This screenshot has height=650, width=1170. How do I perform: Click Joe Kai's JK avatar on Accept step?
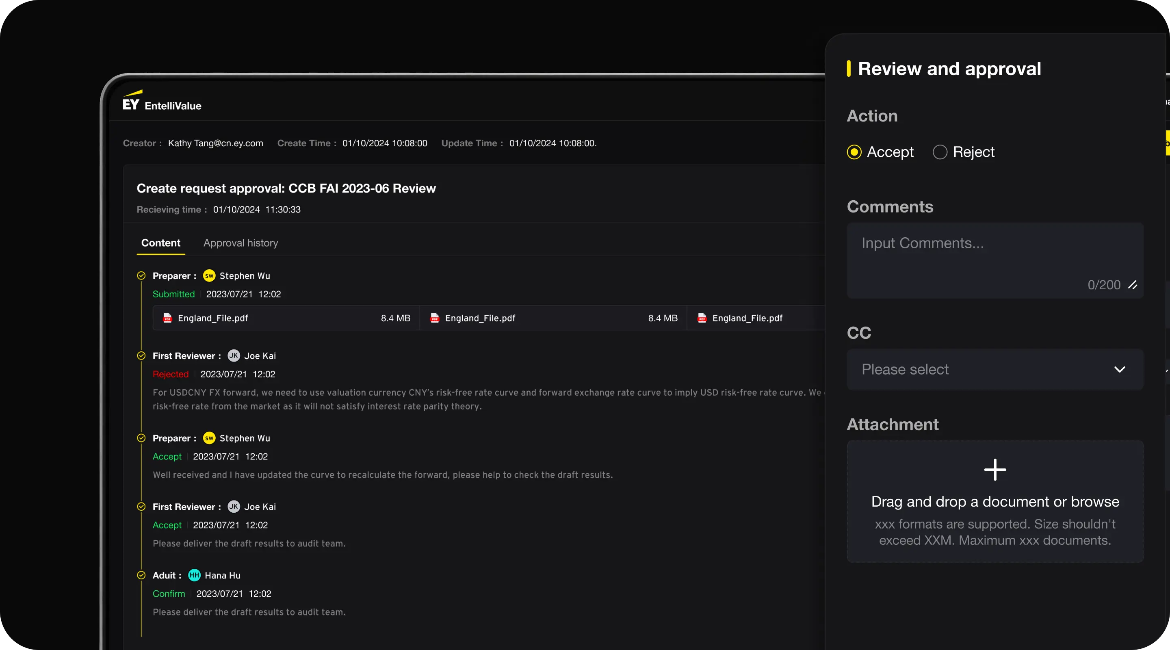coord(234,507)
